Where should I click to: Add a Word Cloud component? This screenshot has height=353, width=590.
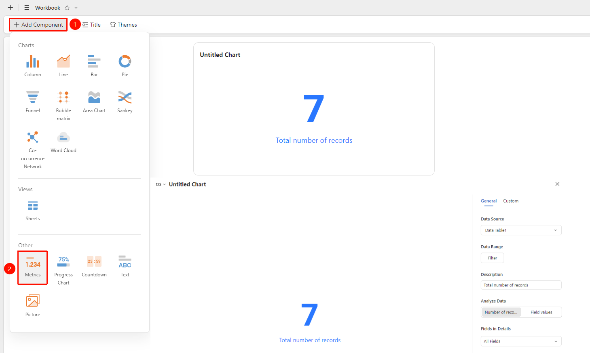tap(63, 142)
